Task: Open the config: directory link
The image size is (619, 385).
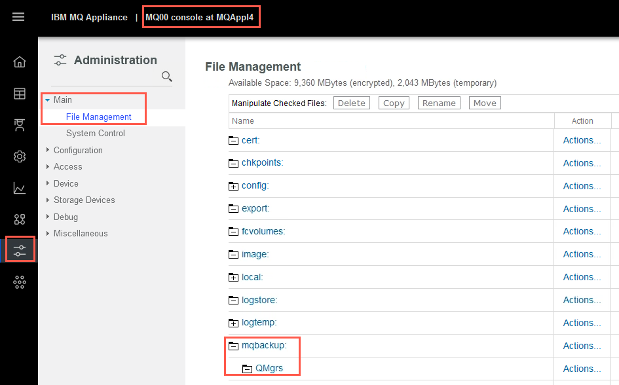Action: tap(255, 186)
